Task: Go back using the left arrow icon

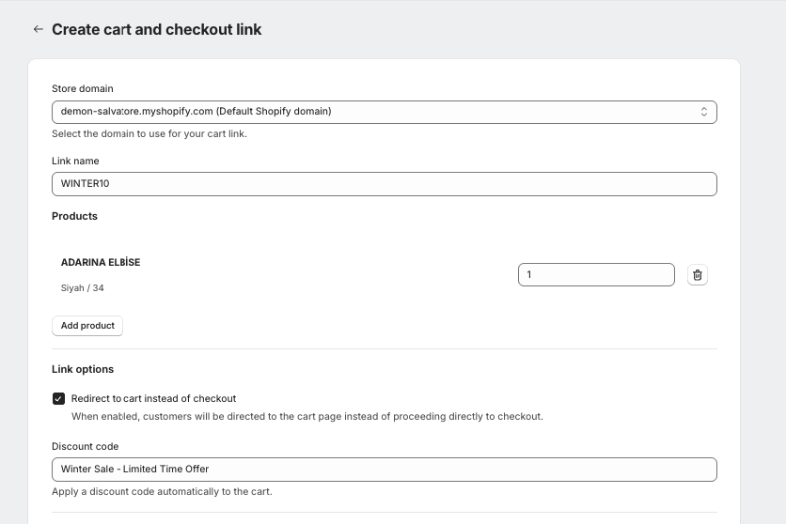Action: [39, 29]
